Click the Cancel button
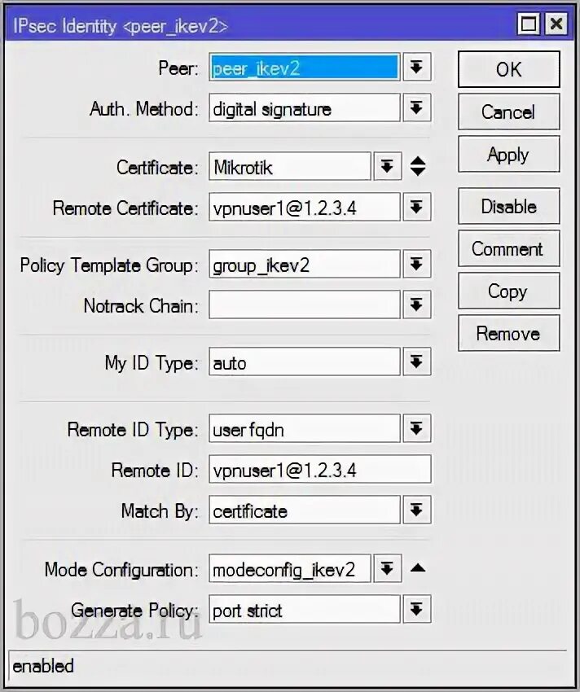 point(508,112)
